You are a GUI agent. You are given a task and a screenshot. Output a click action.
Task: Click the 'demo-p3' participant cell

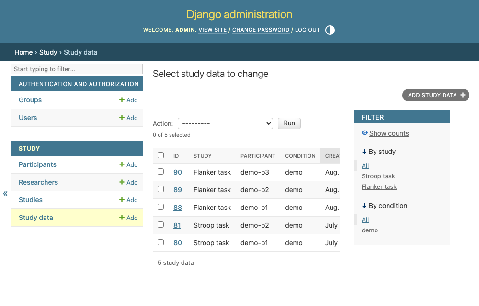(255, 172)
